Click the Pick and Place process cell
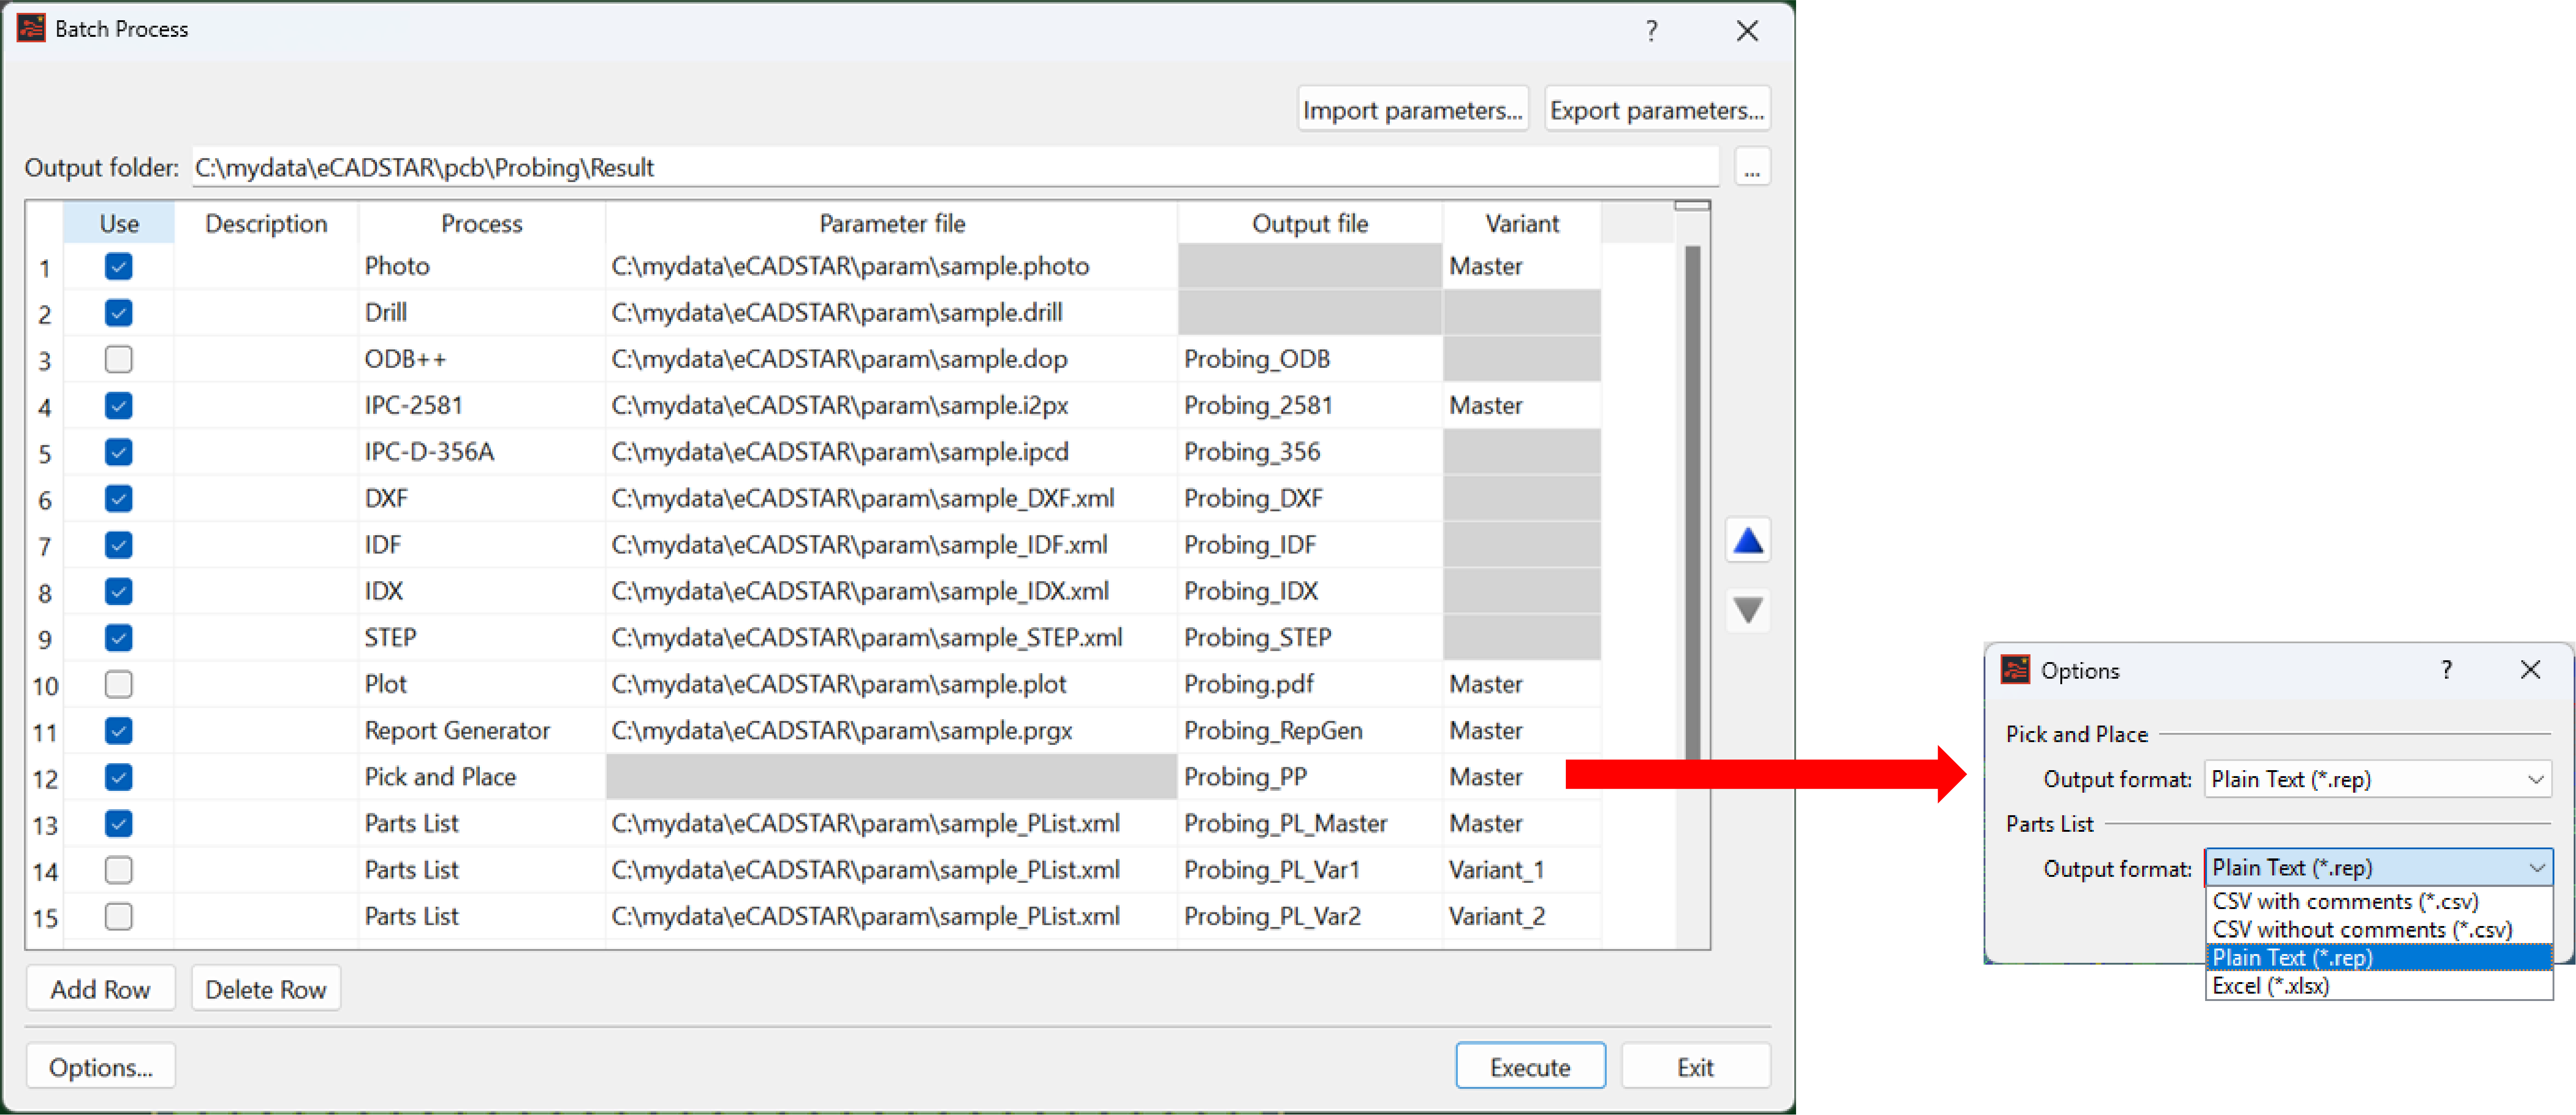This screenshot has width=2576, height=1115. [481, 777]
